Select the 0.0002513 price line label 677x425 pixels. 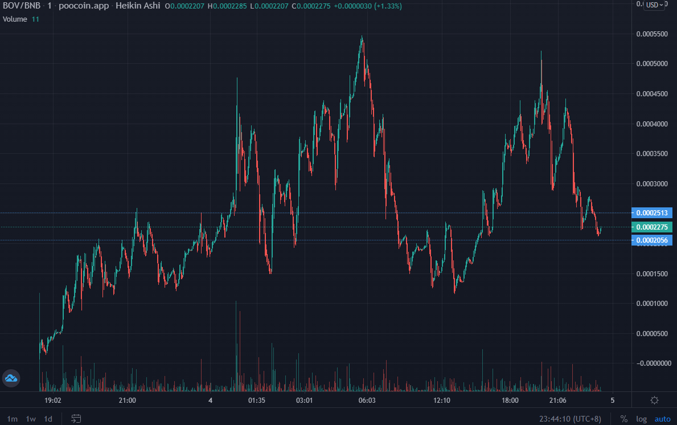click(652, 213)
